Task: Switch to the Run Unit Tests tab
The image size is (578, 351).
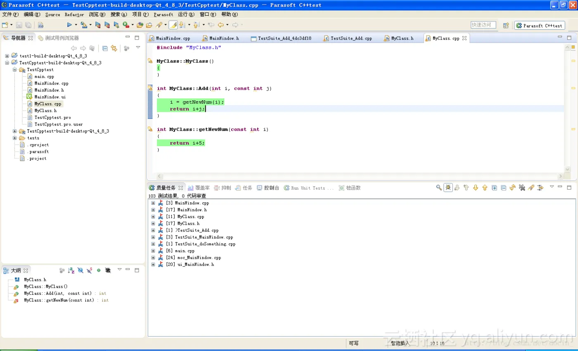Action: pos(308,188)
